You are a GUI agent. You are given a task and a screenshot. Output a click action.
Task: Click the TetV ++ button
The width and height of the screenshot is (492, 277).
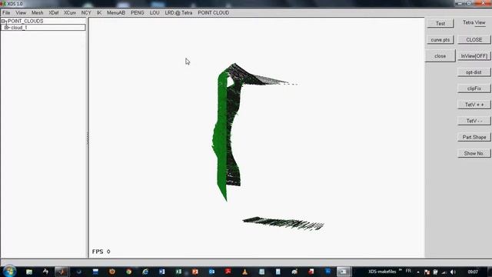coord(474,105)
